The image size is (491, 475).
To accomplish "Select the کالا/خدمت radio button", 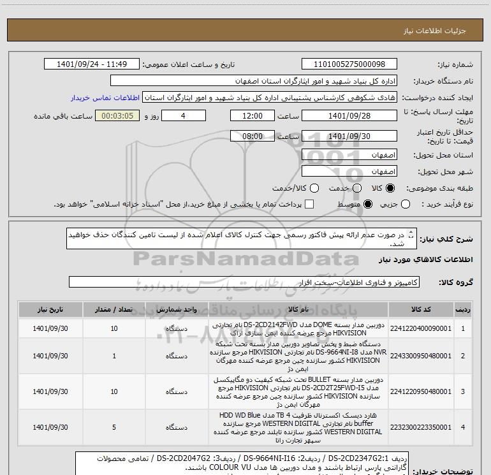I will (314, 188).
